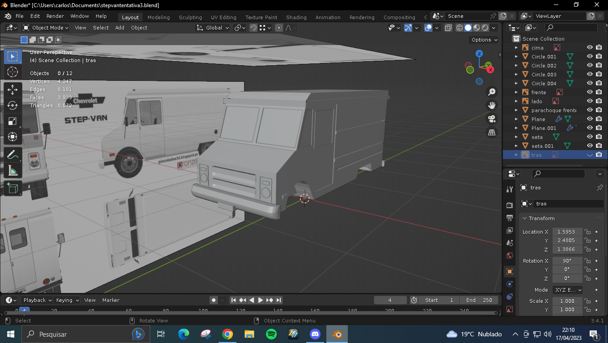Toggle camera view with camera icon

(x=492, y=119)
